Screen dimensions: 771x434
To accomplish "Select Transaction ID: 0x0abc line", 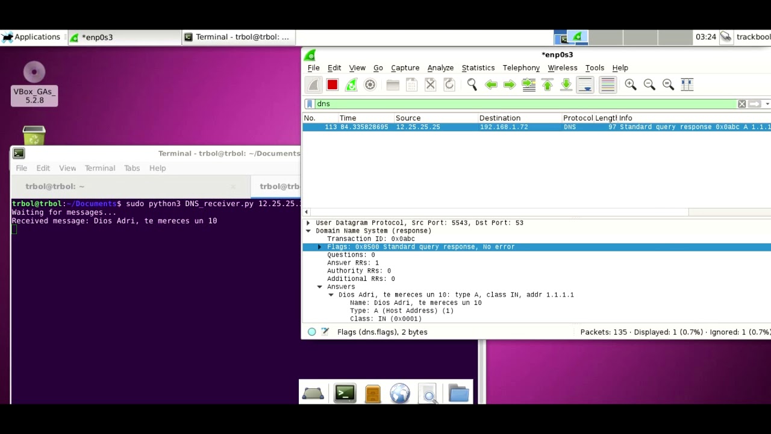I will coord(370,239).
